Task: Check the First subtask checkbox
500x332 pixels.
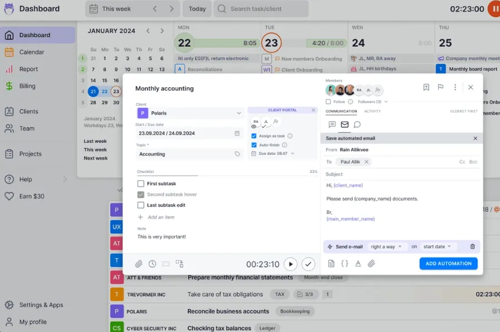Action: (141, 184)
